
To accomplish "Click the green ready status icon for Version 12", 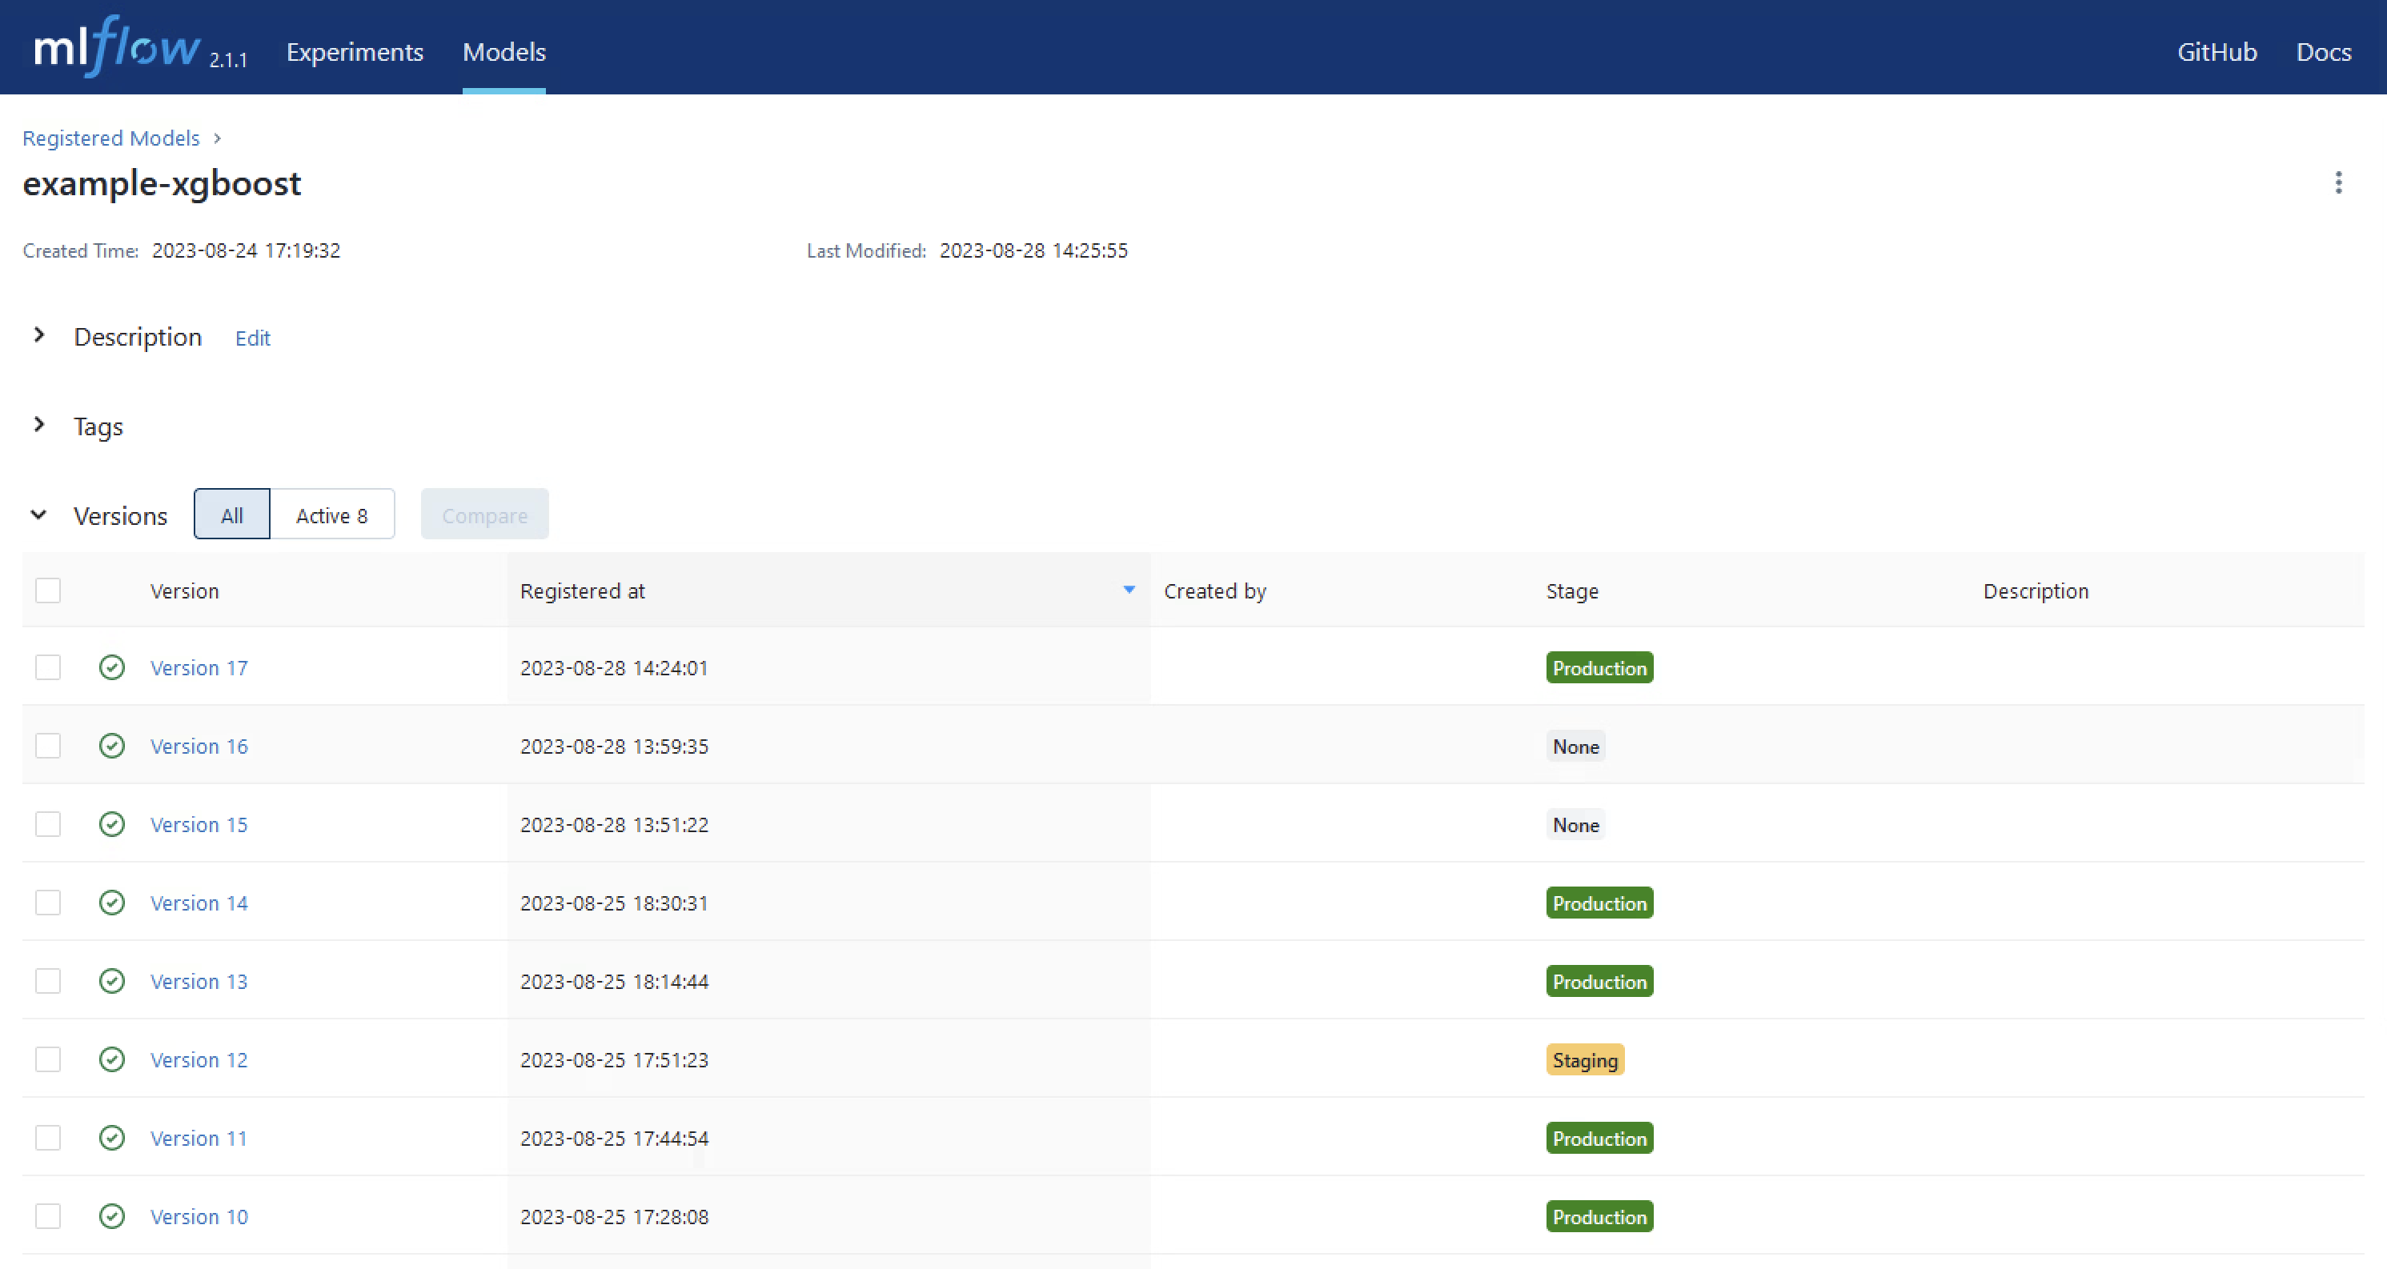I will click(112, 1059).
